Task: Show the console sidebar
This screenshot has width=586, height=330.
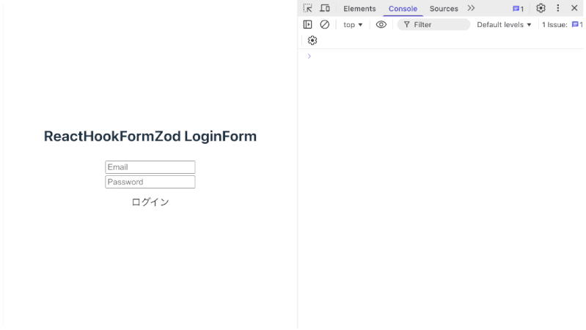Action: [x=308, y=24]
